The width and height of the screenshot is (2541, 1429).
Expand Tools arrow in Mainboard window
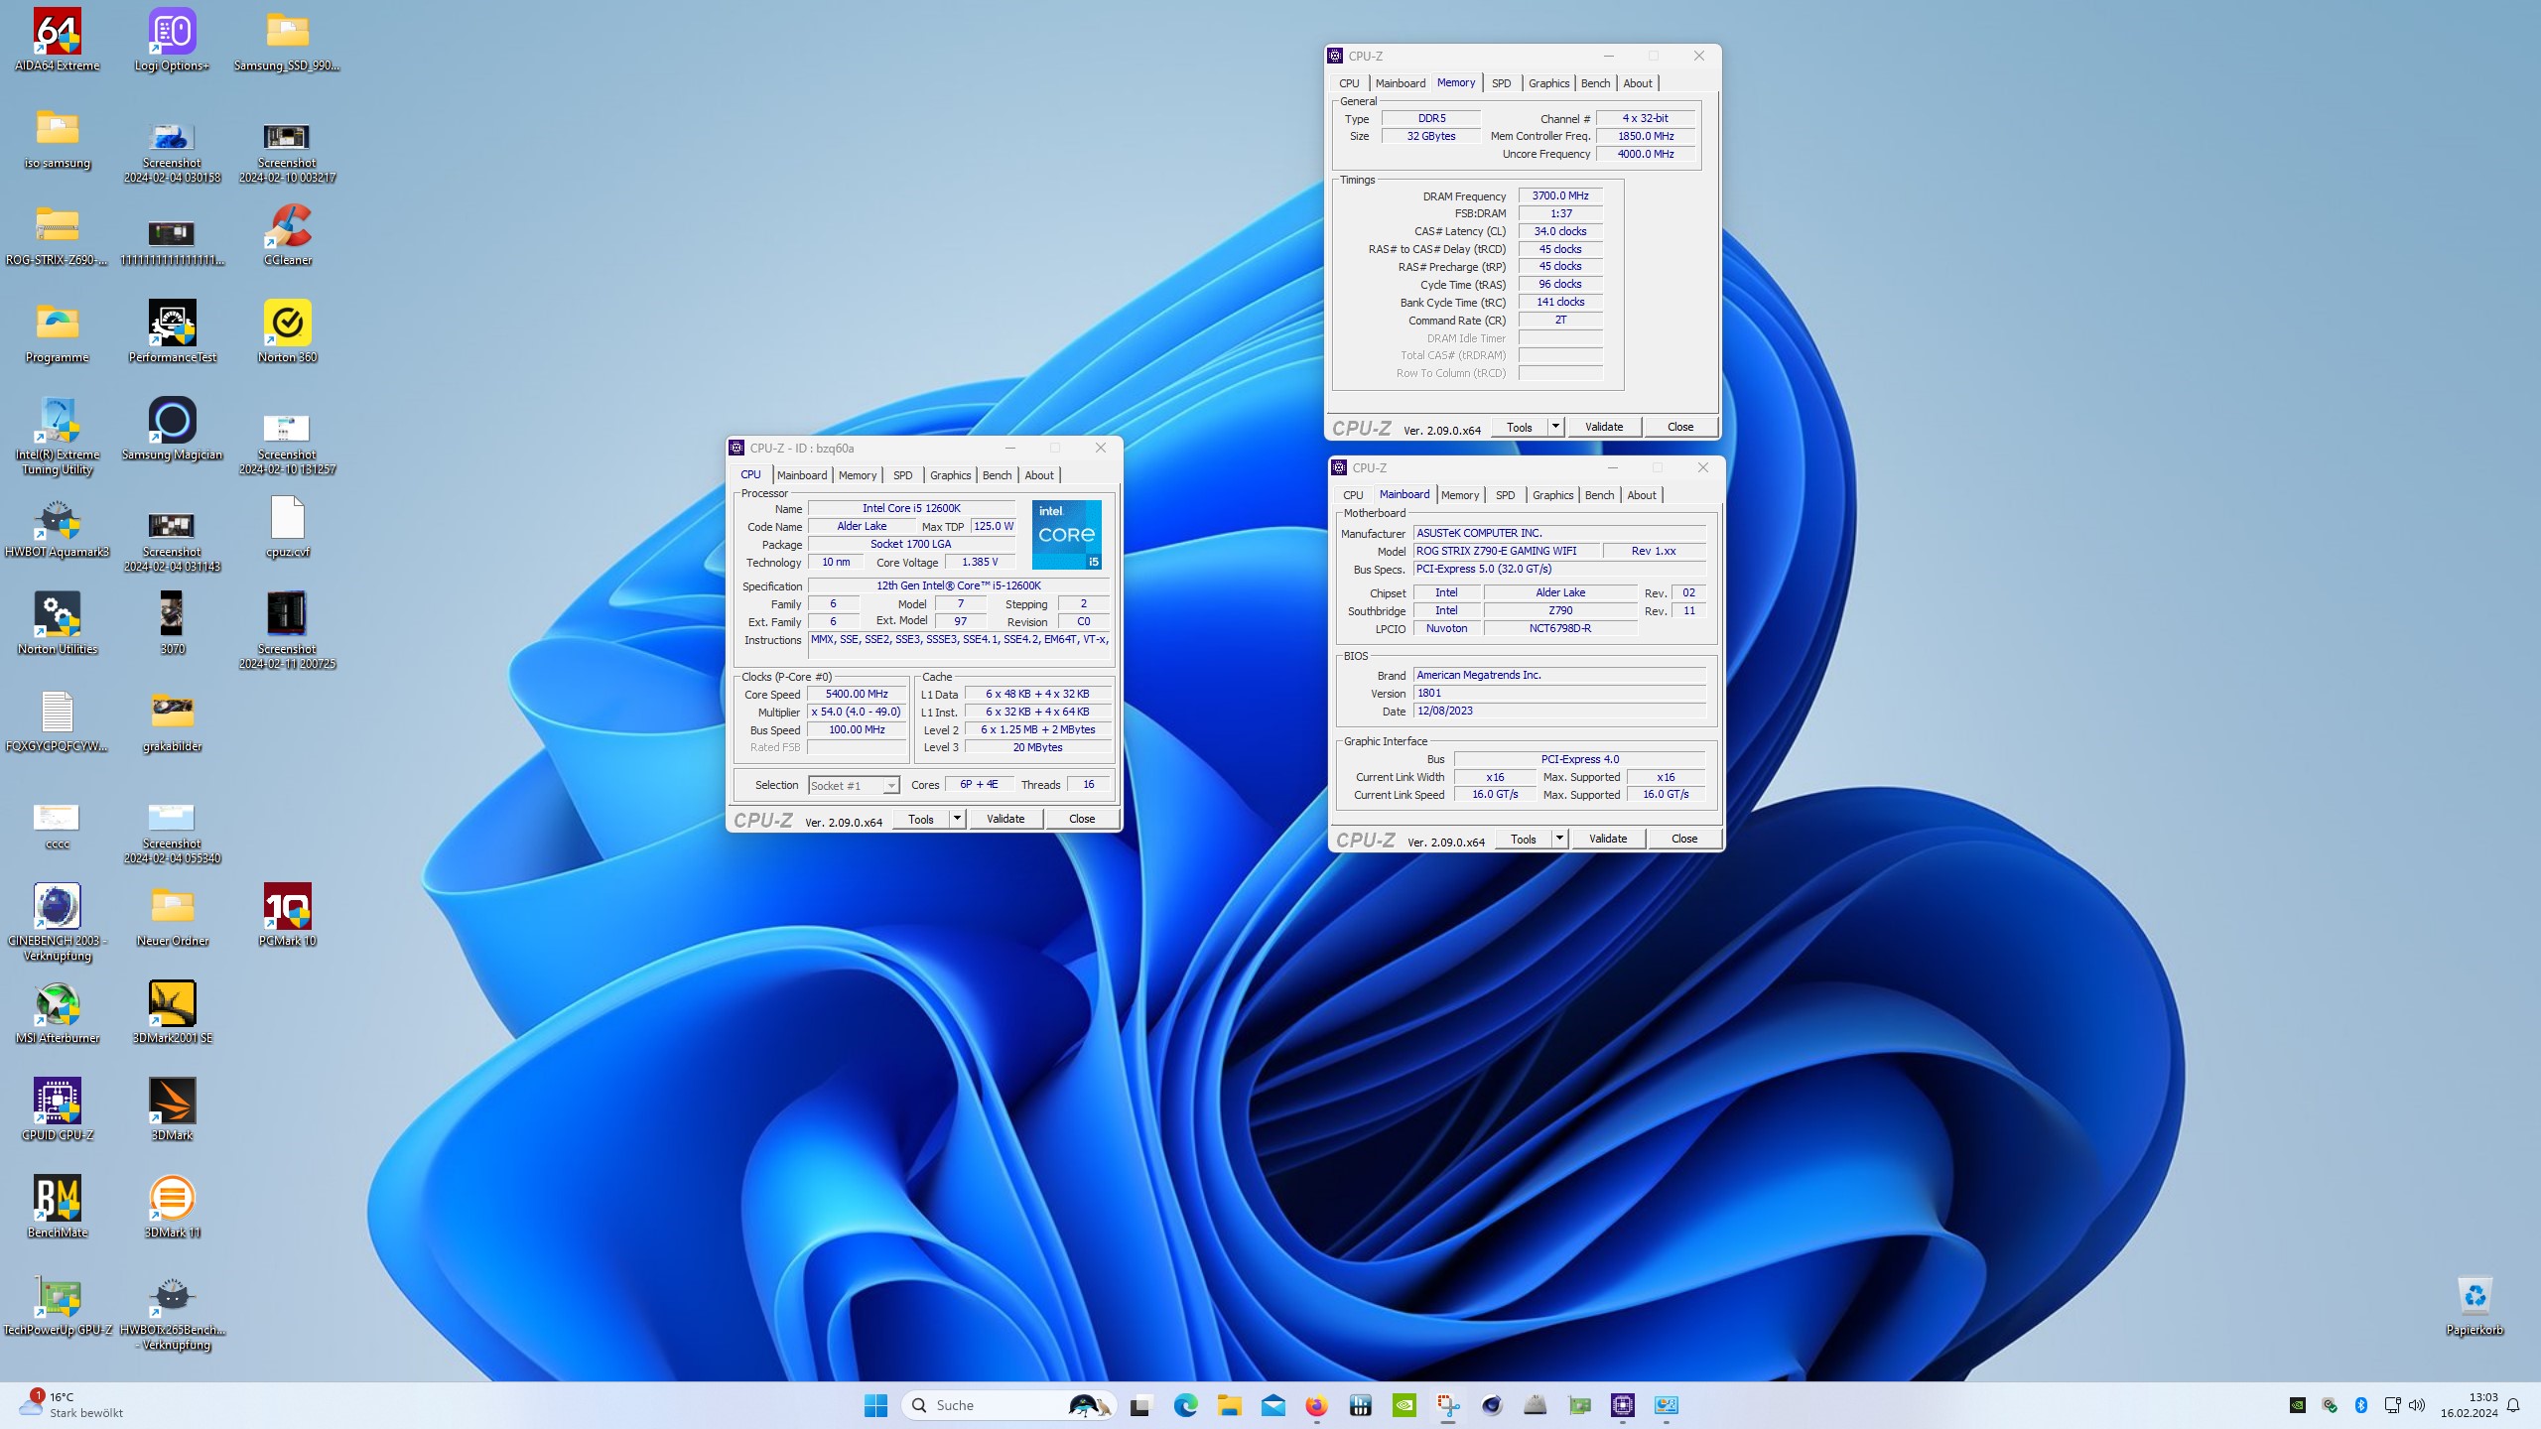1559,839
